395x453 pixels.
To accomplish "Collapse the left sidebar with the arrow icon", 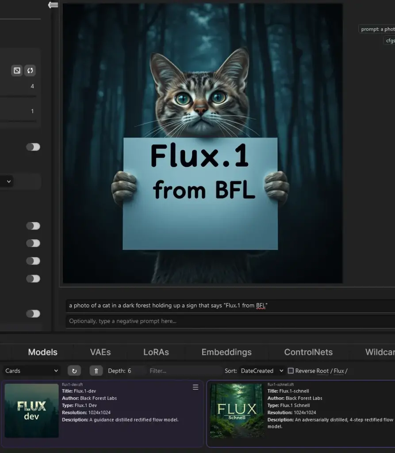I will pyautogui.click(x=53, y=5).
